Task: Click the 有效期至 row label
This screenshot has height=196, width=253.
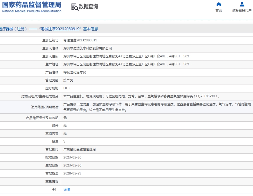Action: click(52, 173)
